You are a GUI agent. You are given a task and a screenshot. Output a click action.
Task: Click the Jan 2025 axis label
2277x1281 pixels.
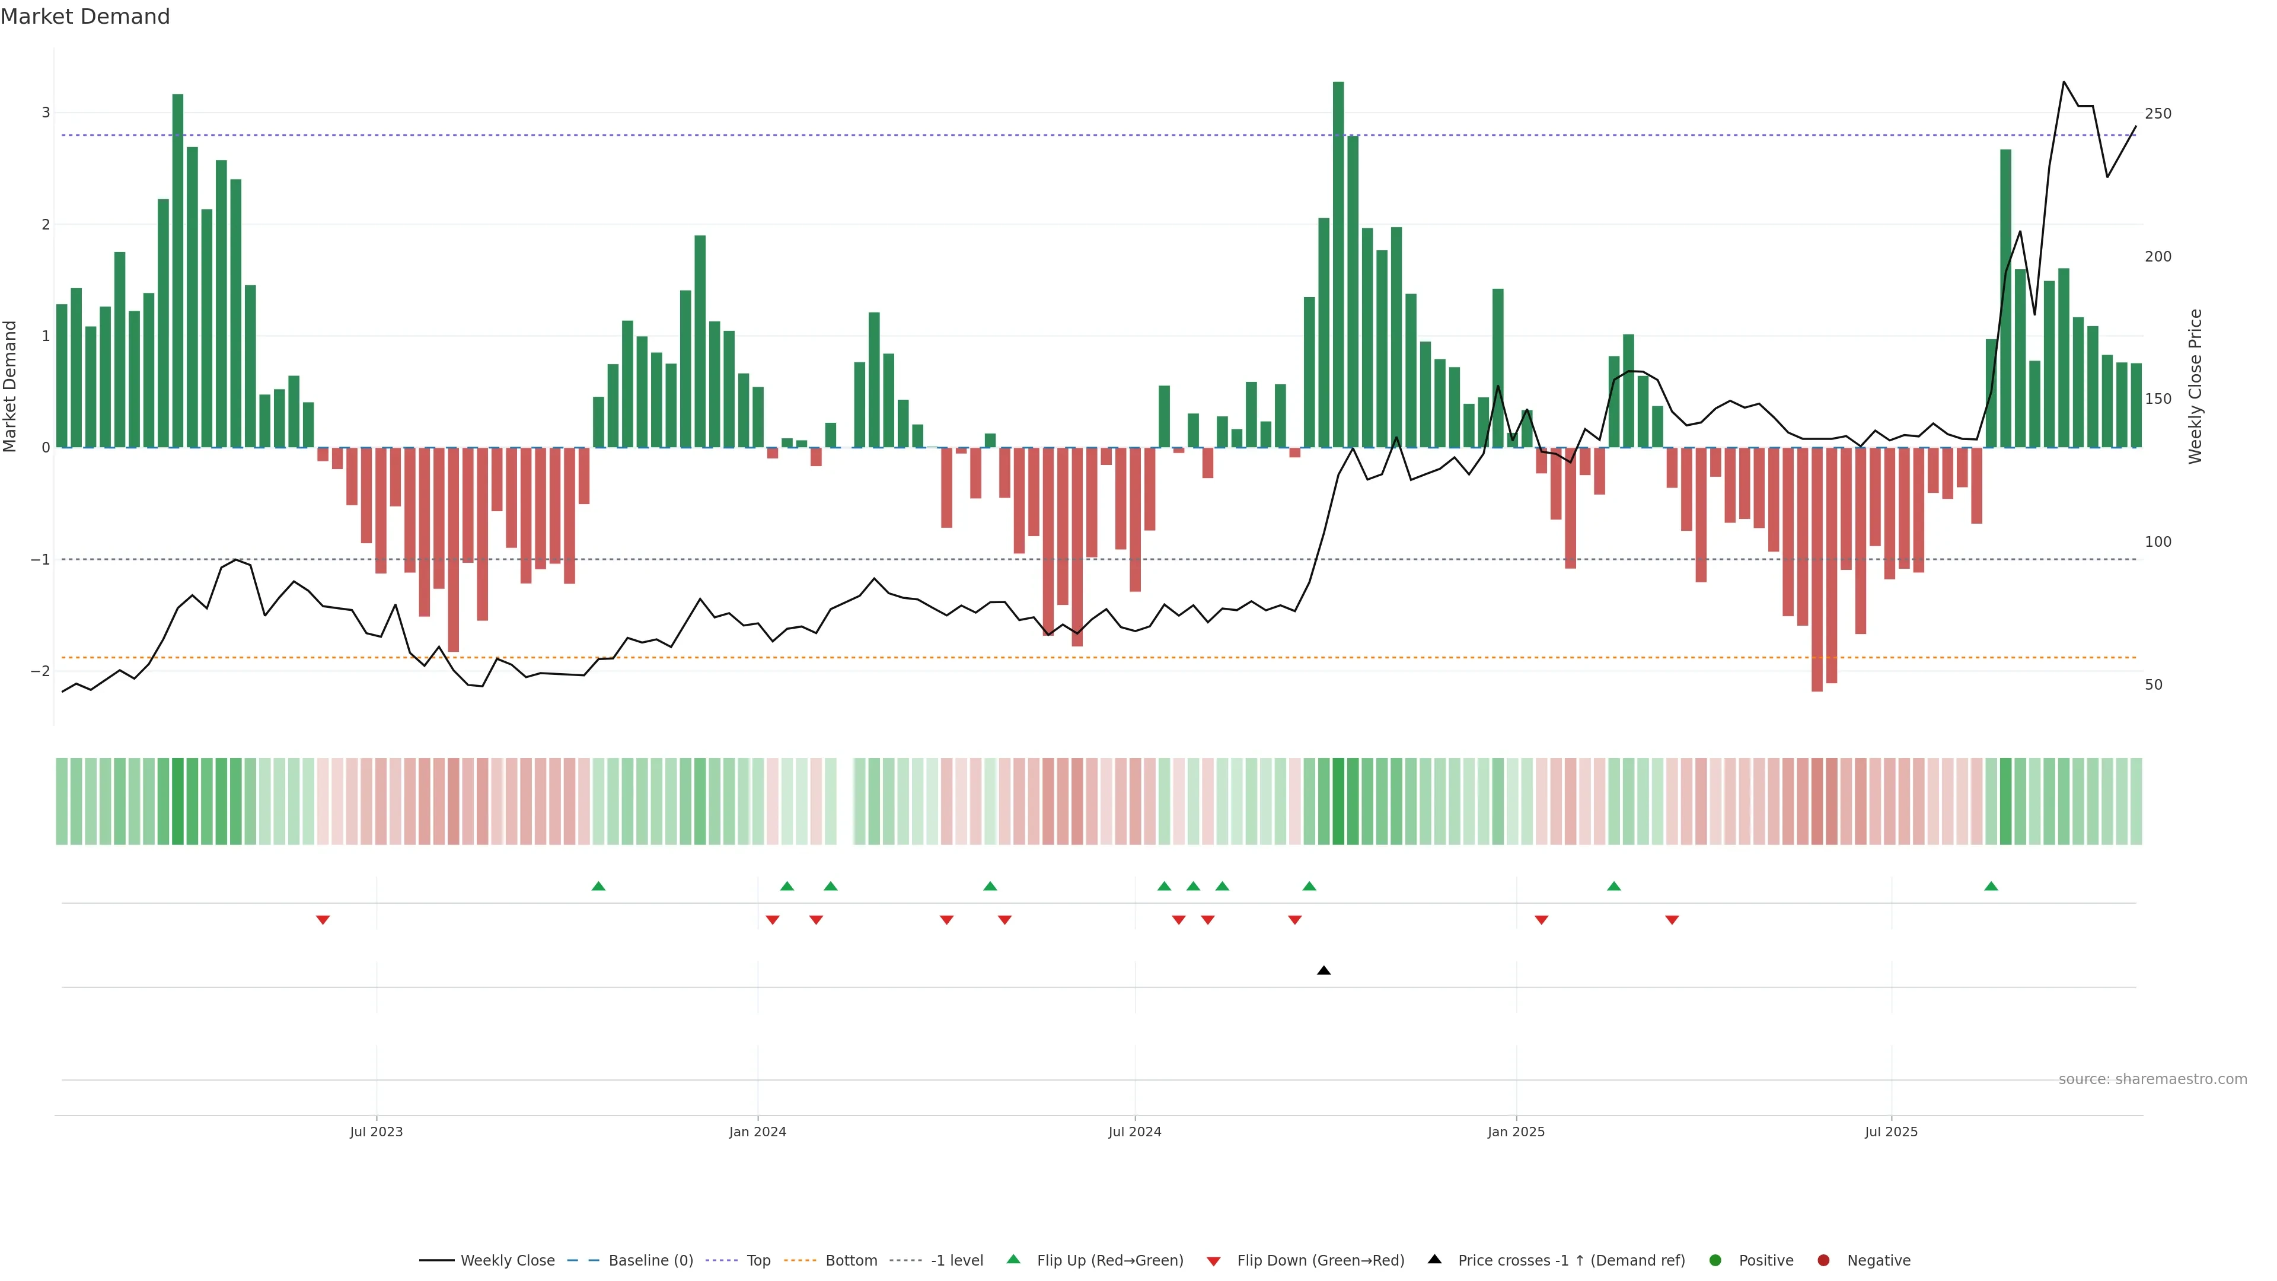coord(1516,1132)
